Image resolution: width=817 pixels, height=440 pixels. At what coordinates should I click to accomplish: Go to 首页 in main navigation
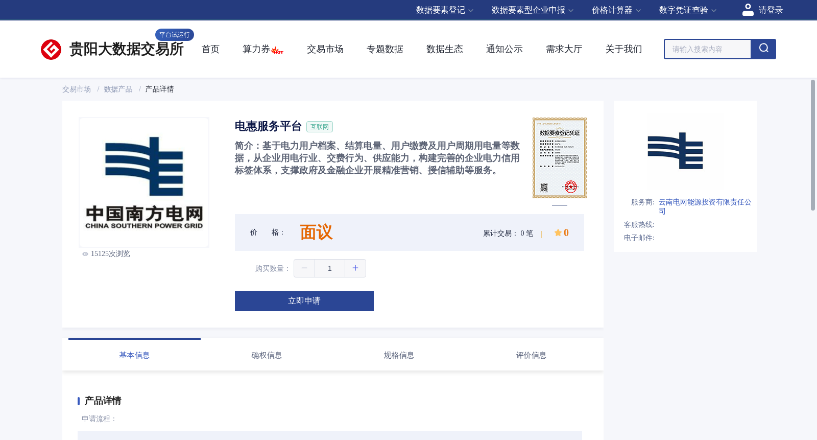point(210,49)
